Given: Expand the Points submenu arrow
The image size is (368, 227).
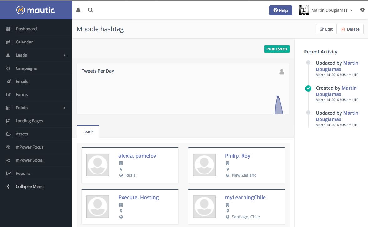Looking at the screenshot, I should 64,108.
